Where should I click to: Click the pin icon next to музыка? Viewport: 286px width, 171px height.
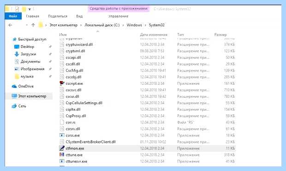point(50,77)
